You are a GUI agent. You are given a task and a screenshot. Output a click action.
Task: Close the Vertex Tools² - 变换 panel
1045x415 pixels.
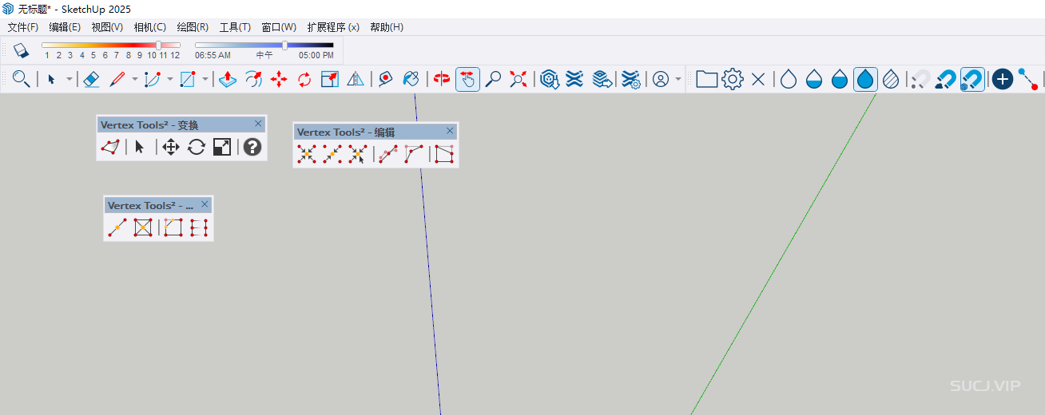point(258,124)
